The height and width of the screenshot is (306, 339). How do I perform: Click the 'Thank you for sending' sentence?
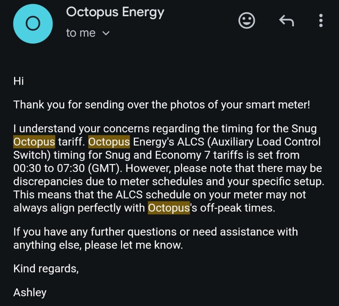tap(162, 105)
